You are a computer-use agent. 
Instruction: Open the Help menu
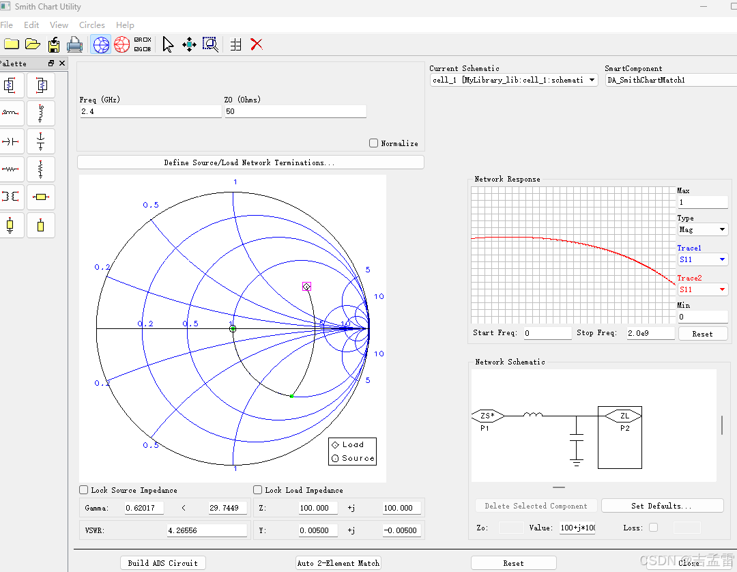pyautogui.click(x=125, y=25)
